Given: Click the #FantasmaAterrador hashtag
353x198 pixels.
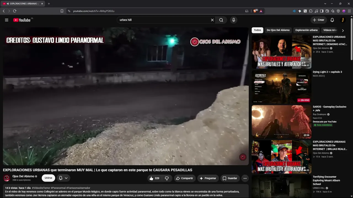Looking at the screenshot, I should [x=78, y=188].
